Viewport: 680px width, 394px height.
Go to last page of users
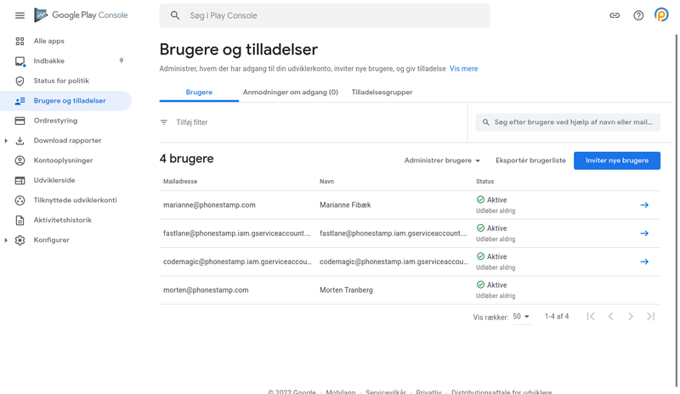point(650,317)
